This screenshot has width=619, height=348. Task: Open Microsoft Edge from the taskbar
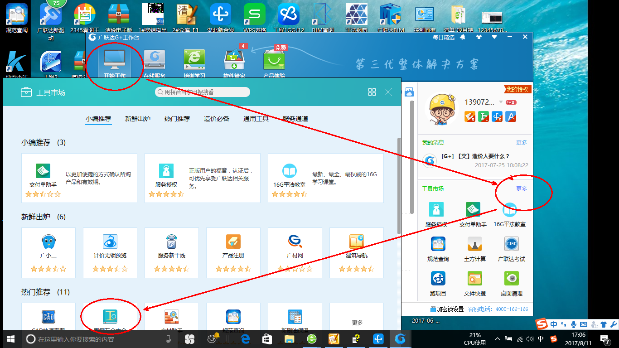(246, 339)
